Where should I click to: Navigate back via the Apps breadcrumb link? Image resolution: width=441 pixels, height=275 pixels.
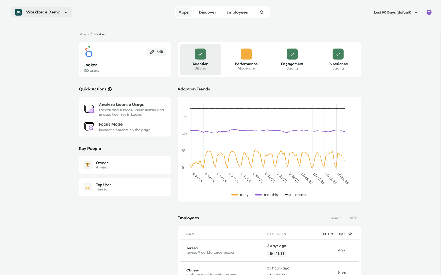point(84,34)
